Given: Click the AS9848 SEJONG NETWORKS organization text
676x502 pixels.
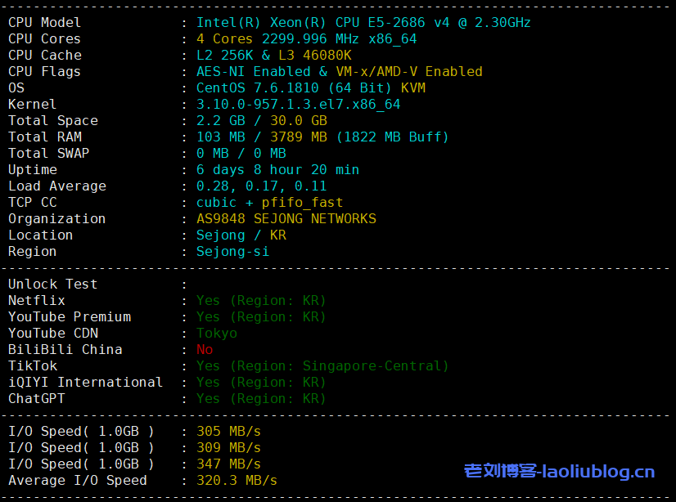Looking at the screenshot, I should coord(286,219).
